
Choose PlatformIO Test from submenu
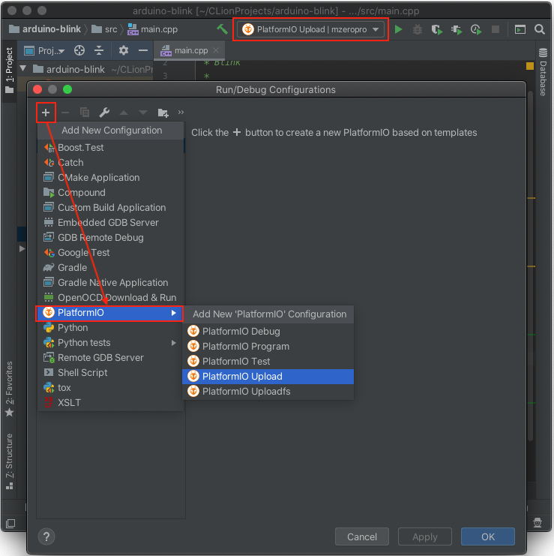point(268,362)
